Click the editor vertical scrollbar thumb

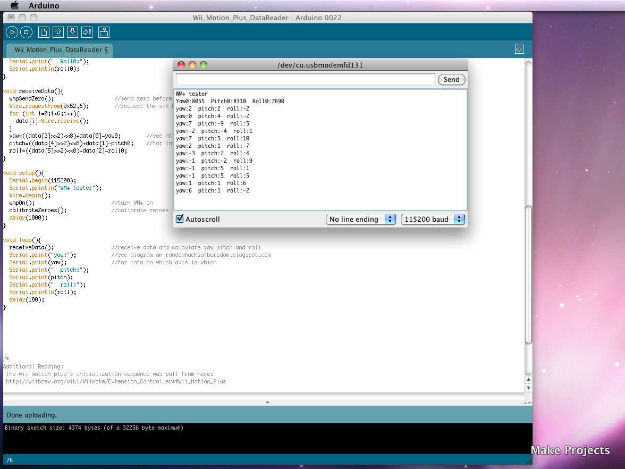point(528,274)
